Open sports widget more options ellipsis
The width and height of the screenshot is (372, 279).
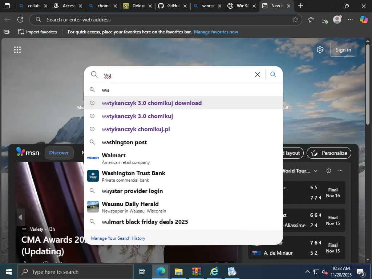(x=340, y=171)
